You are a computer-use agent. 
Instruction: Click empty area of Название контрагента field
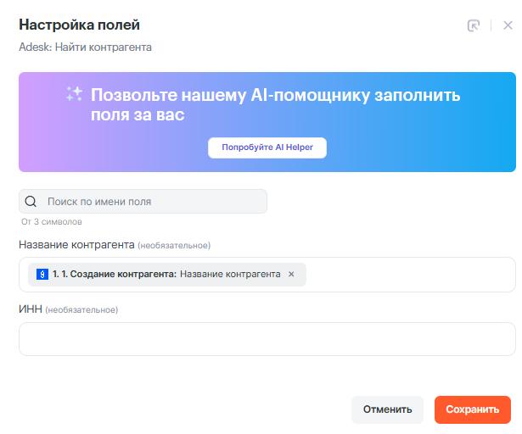pyautogui.click(x=407, y=275)
